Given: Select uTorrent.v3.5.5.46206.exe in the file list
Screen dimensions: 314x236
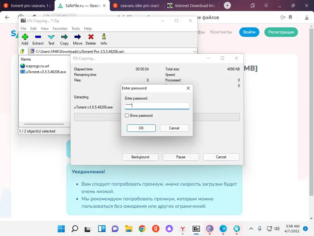Looking at the screenshot, I should click(43, 72).
